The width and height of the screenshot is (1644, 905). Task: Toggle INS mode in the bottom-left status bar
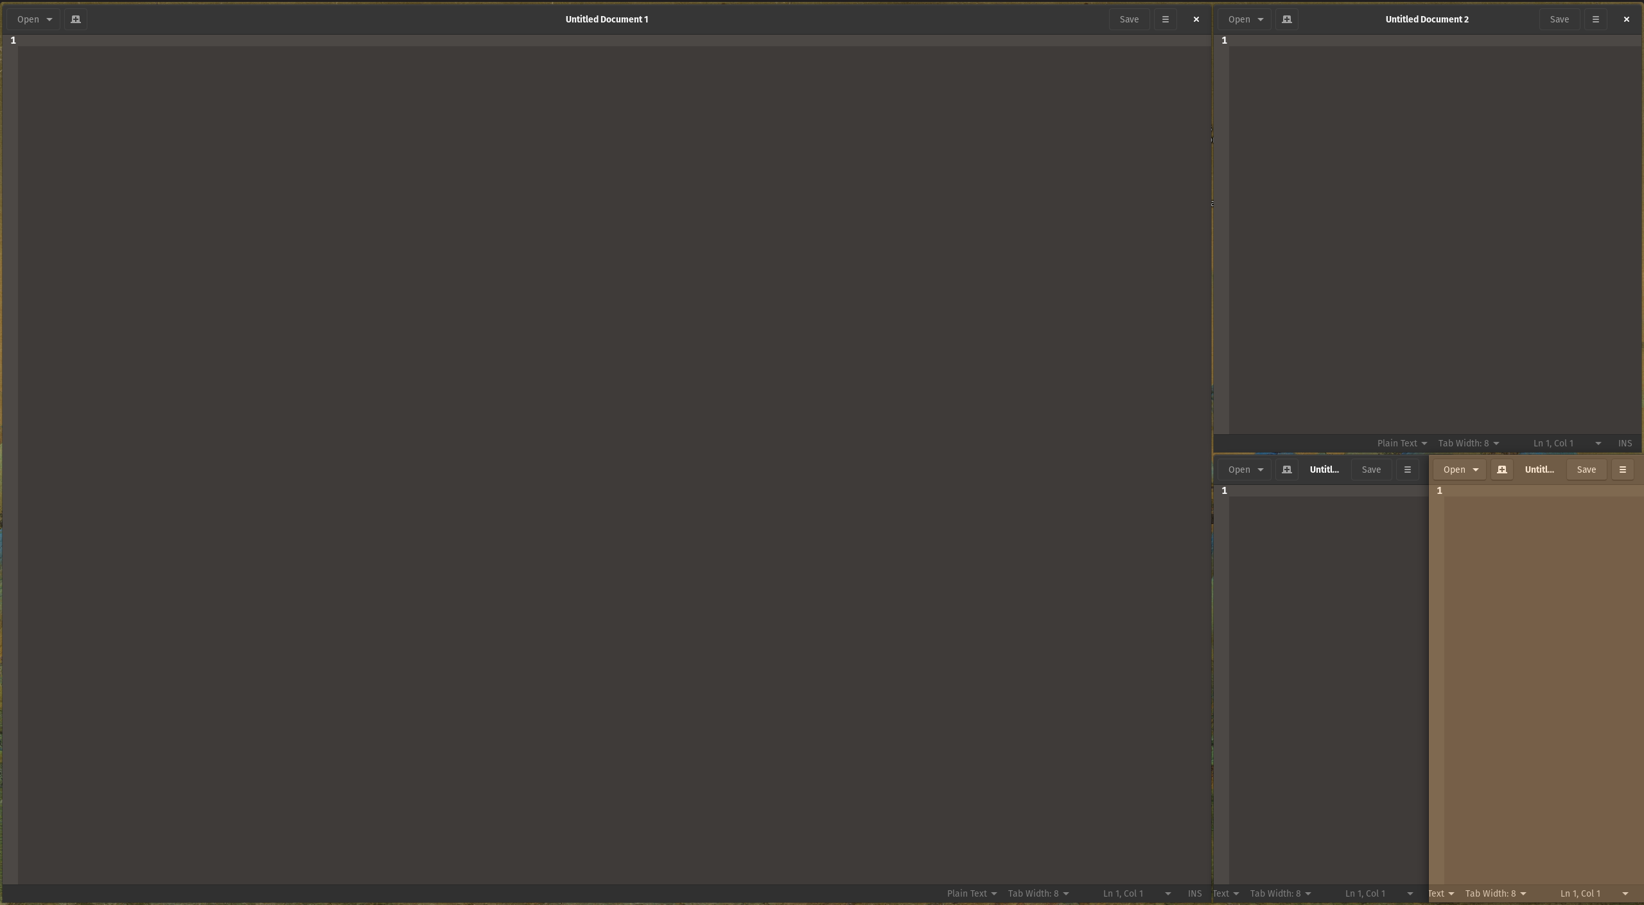coord(1194,893)
